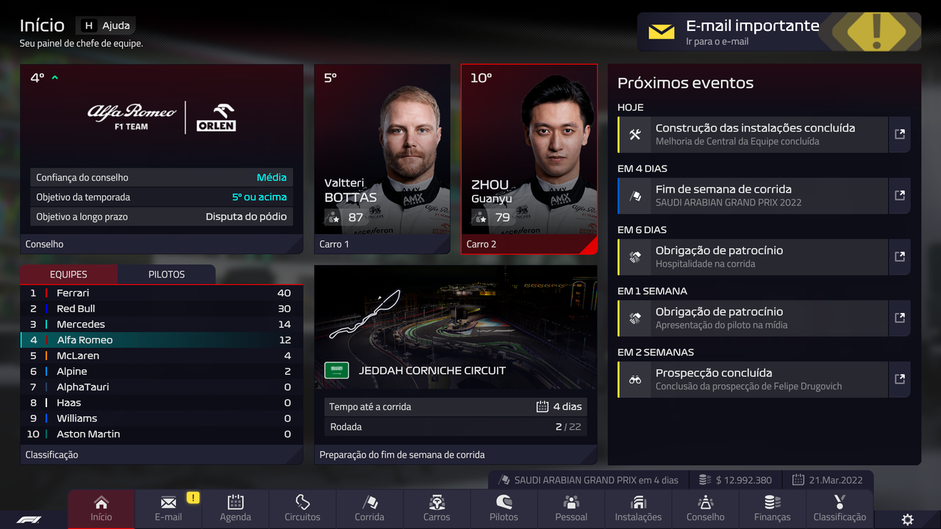941x529 pixels.
Task: Open Valtteri Bottas driver card
Action: 382,159
